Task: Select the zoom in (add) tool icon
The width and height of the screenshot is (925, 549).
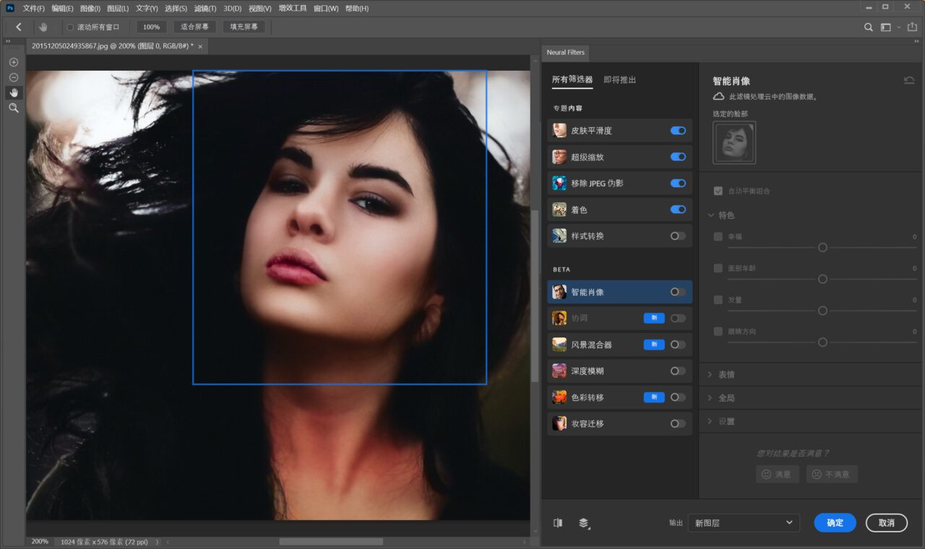Action: click(14, 62)
